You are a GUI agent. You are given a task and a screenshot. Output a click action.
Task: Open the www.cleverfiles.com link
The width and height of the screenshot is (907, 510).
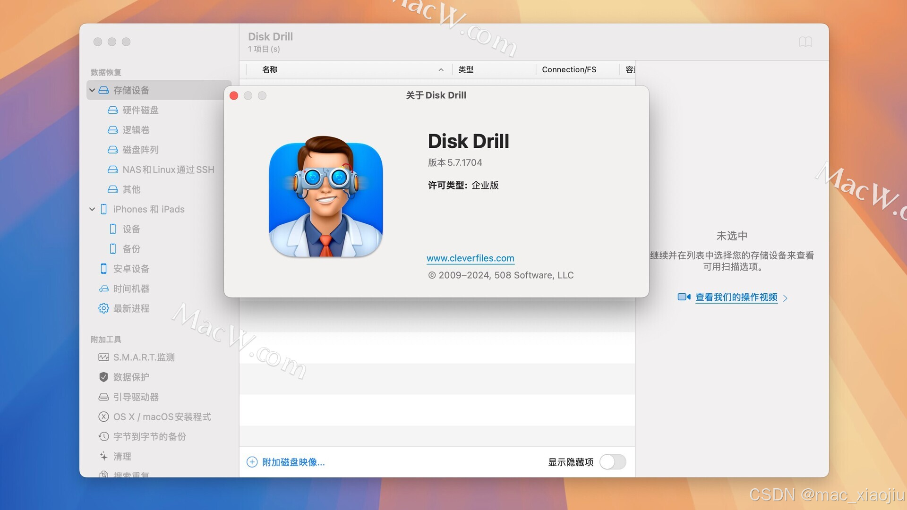coord(470,258)
